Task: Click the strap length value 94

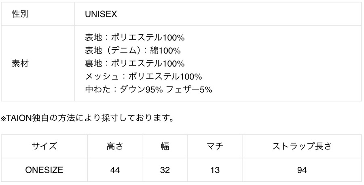Action: coord(302,170)
